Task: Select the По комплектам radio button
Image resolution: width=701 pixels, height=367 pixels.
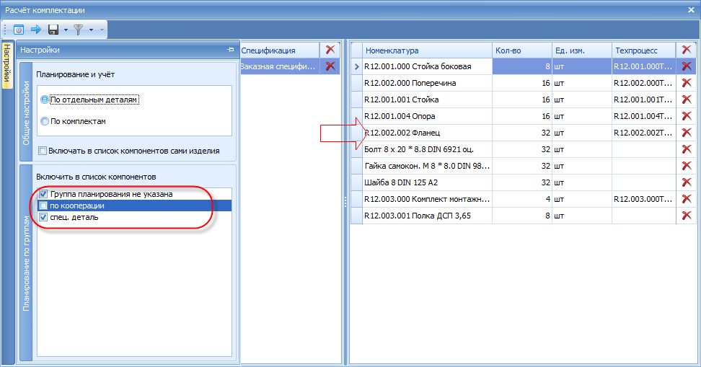Action: pyautogui.click(x=44, y=121)
